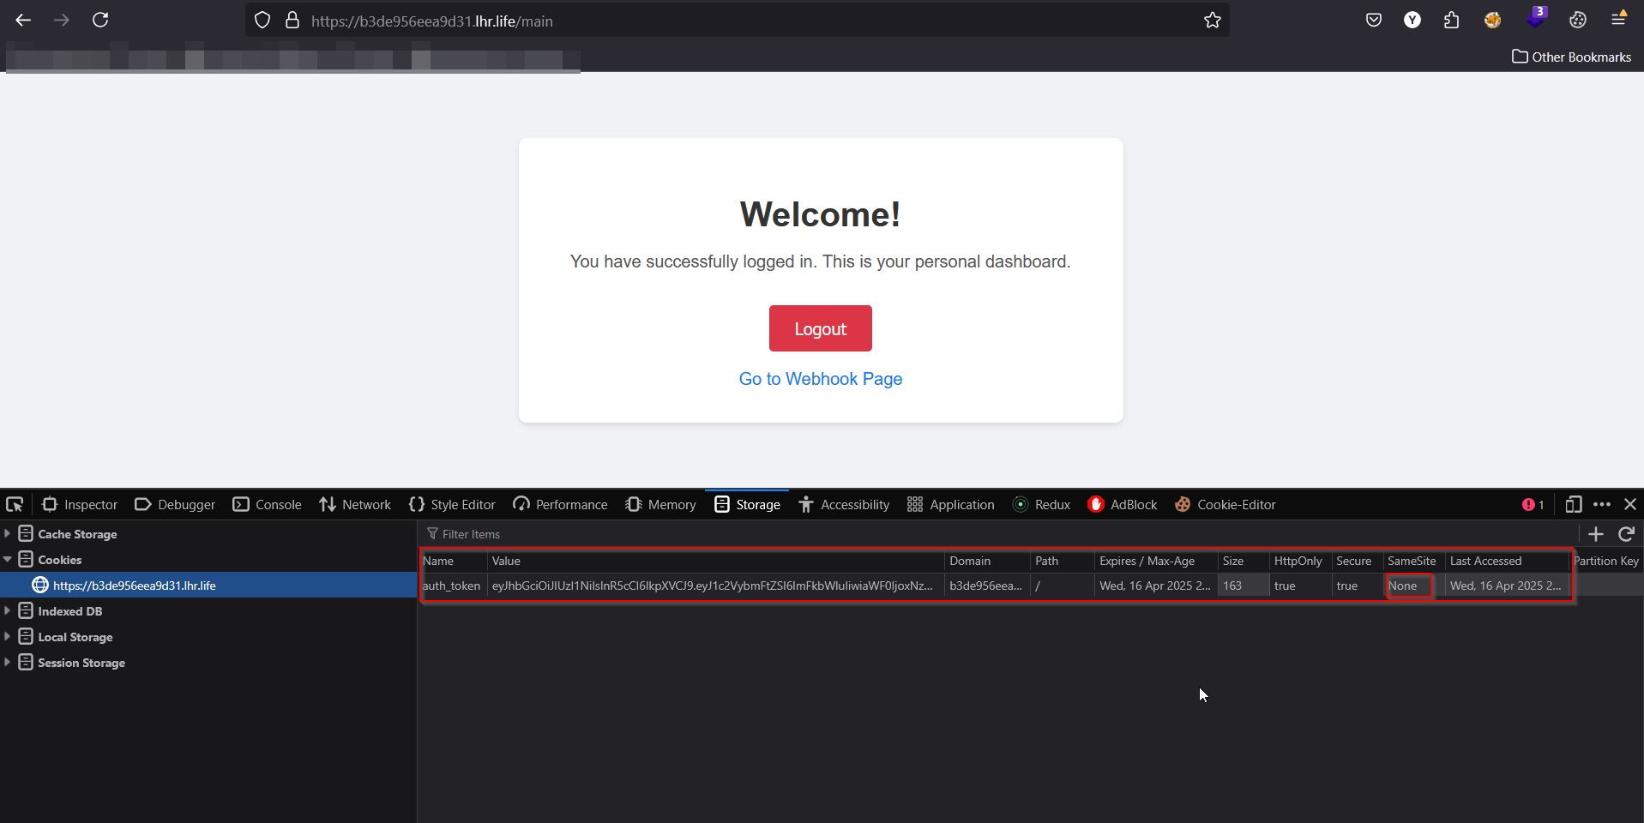
Task: Activate the element picker icon in devtools
Action: point(15,504)
